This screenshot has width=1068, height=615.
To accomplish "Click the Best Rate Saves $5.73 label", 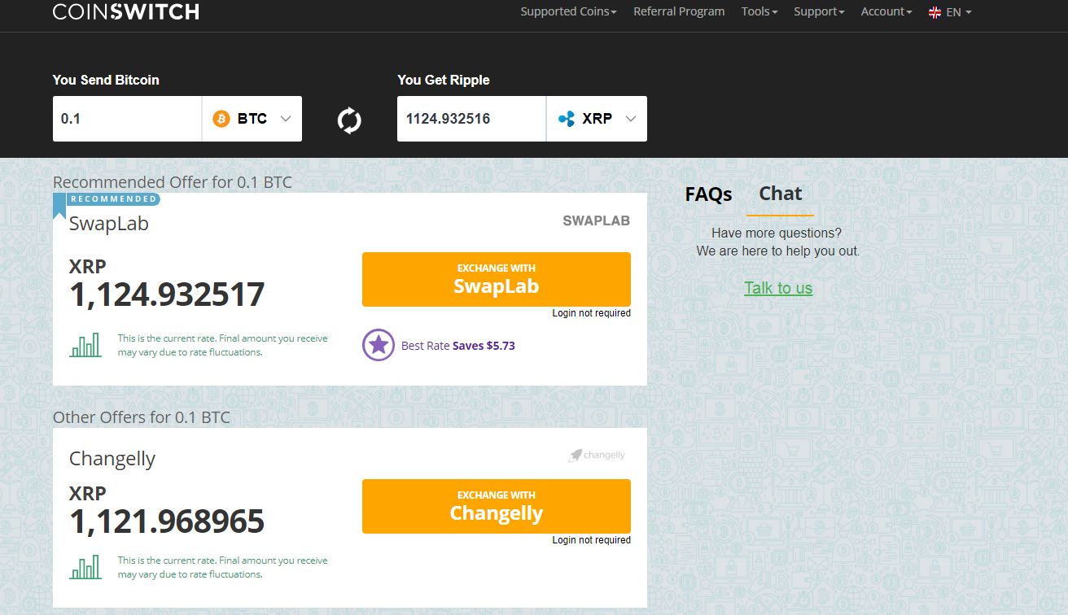I will tap(458, 346).
